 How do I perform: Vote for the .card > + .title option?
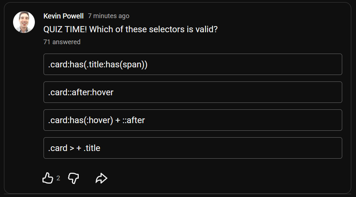pos(192,148)
